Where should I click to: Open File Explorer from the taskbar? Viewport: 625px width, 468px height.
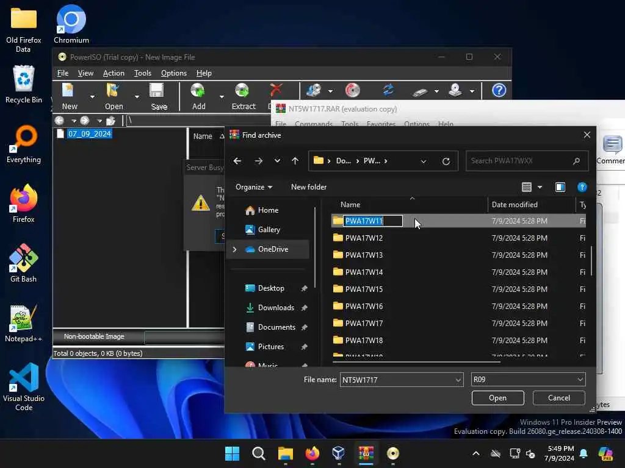pos(286,453)
